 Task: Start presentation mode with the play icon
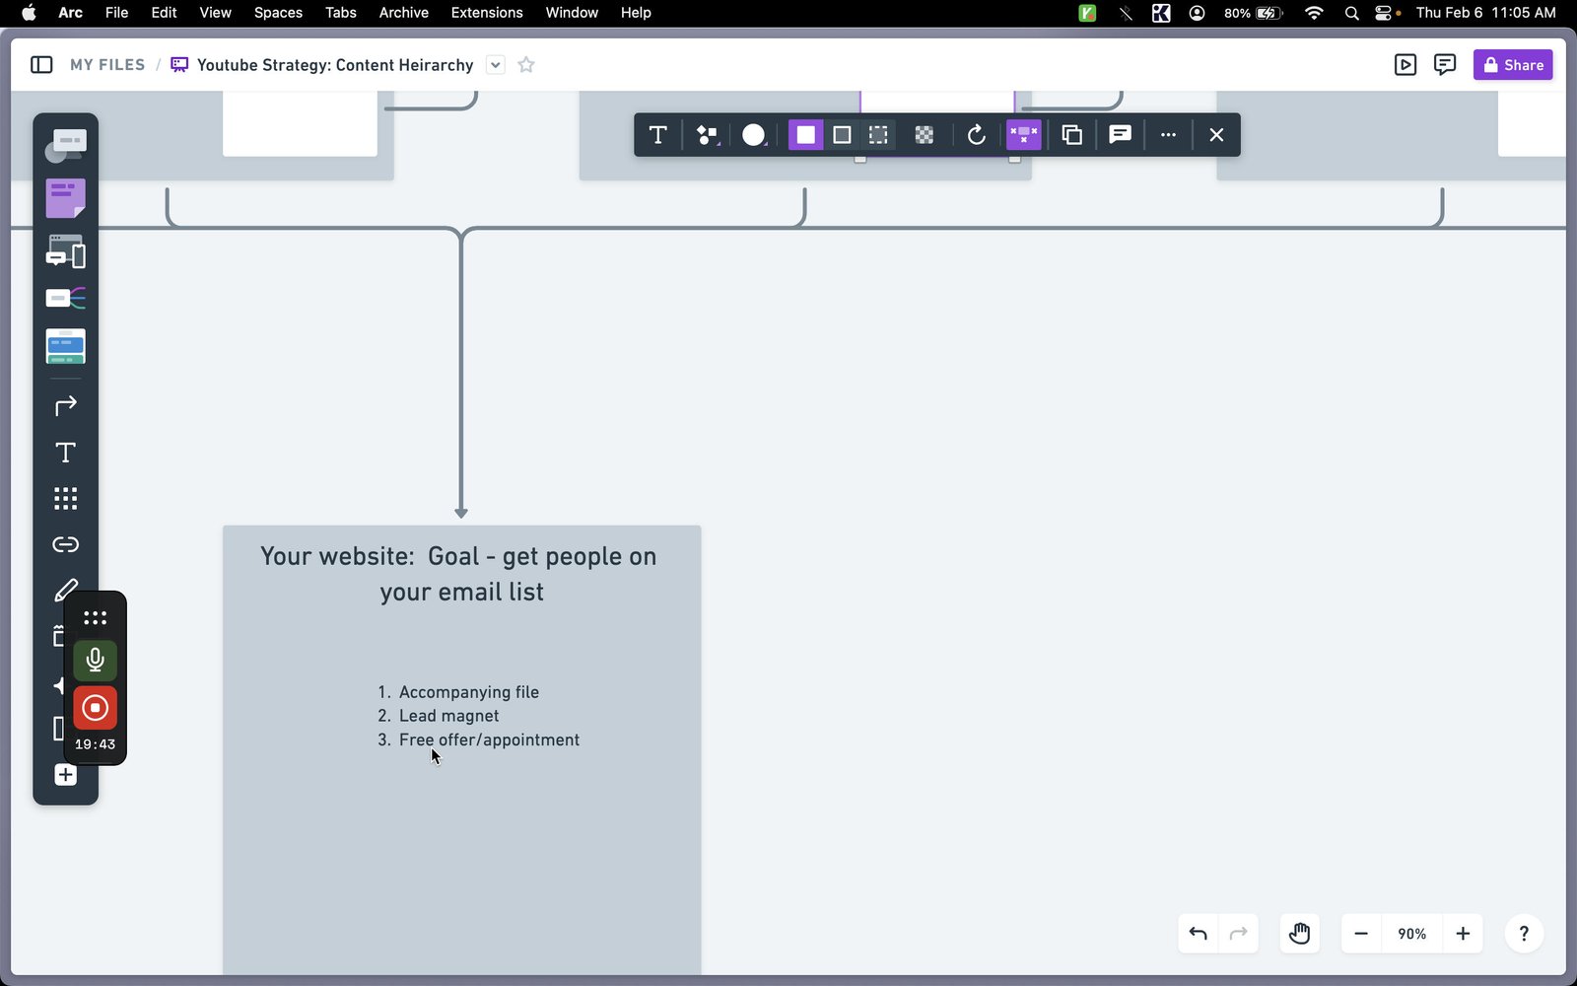1406,65
